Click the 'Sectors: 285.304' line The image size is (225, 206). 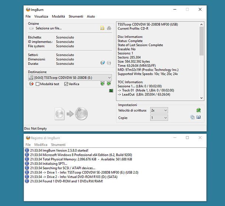click(129, 57)
